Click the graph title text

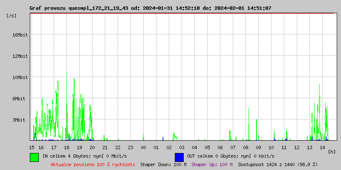150,8
